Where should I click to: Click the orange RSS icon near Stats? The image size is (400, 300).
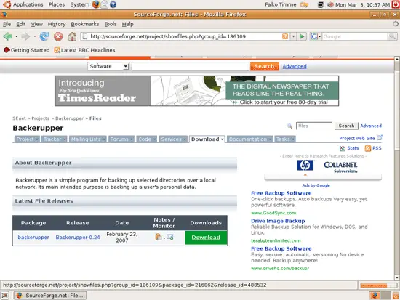(x=367, y=148)
